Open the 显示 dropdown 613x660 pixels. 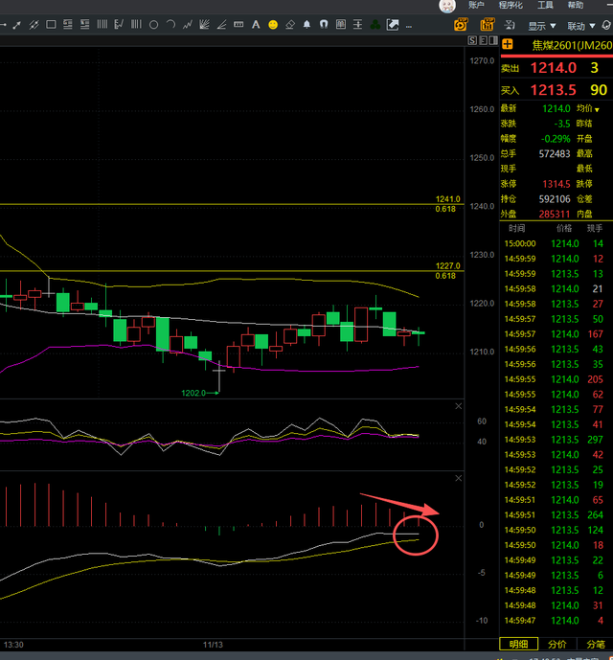[x=542, y=26]
